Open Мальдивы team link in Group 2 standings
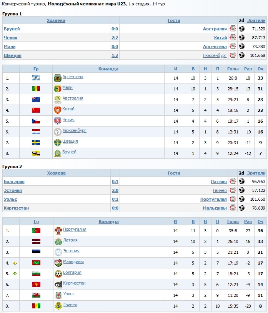This screenshot has width=268, height=313. 73,261
